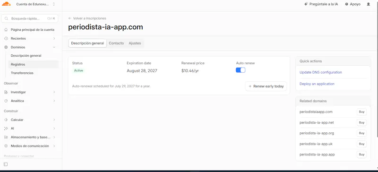Click the periodista-ia-app.com heading

click(105, 27)
